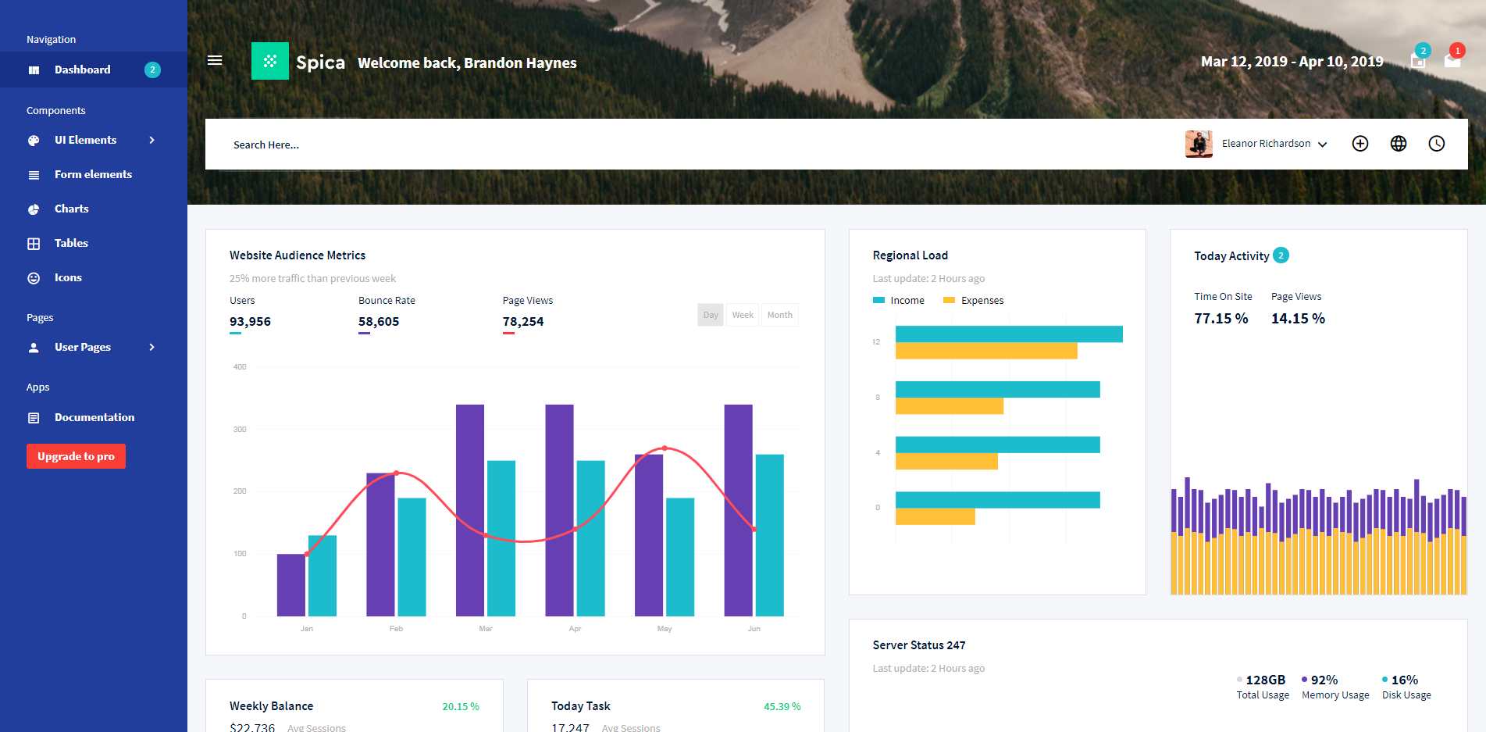Open the mail envelope icon
The width and height of the screenshot is (1486, 732).
pyautogui.click(x=1452, y=61)
